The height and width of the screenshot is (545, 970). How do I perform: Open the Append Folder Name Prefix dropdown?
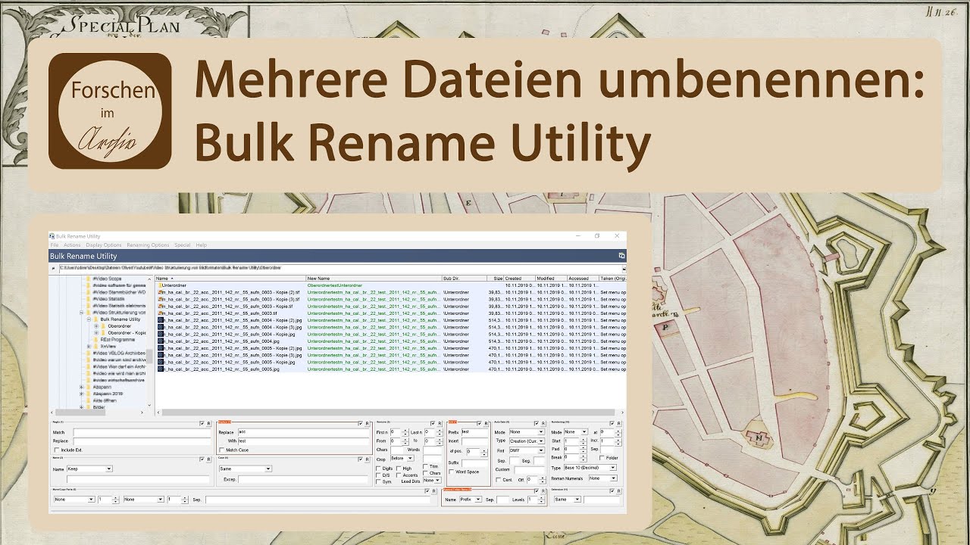tap(471, 500)
